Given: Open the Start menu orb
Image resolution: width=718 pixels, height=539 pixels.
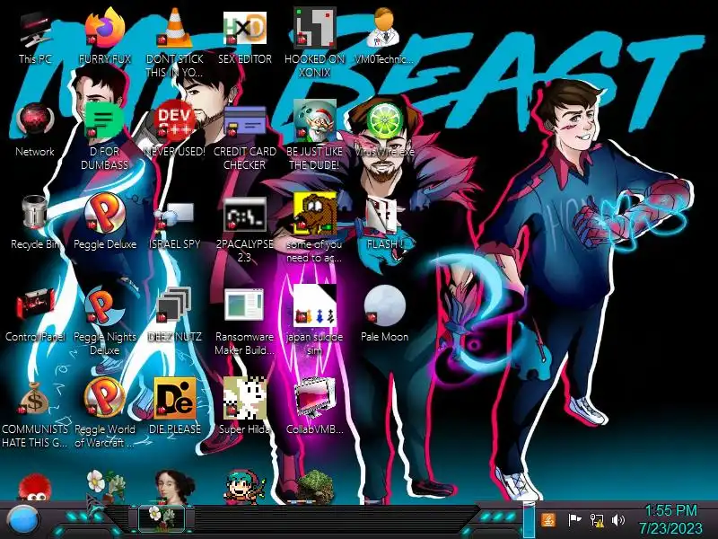Looking at the screenshot, I should (x=22, y=522).
